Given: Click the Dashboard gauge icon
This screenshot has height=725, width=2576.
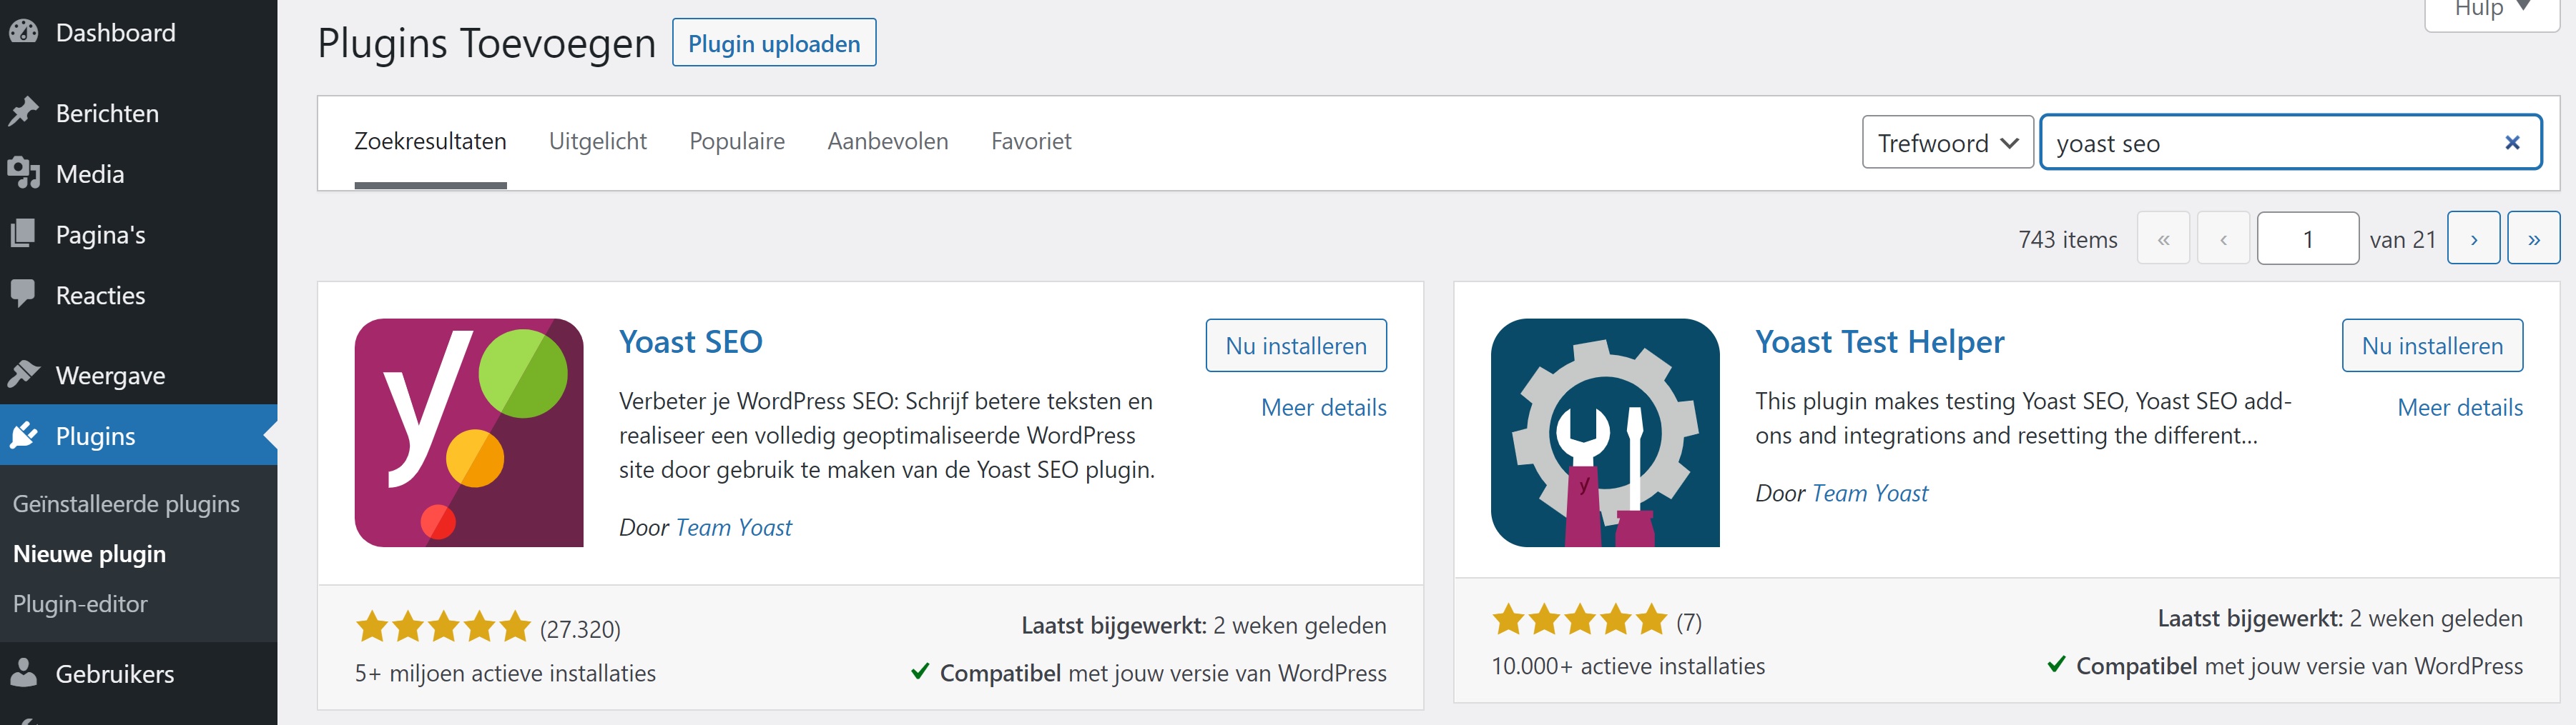Looking at the screenshot, I should coord(24,32).
